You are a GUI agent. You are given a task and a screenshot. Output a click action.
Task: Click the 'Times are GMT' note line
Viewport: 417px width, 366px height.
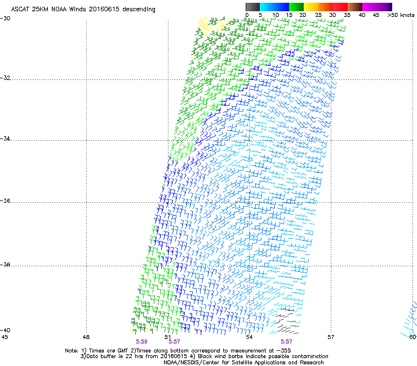pyautogui.click(x=178, y=351)
